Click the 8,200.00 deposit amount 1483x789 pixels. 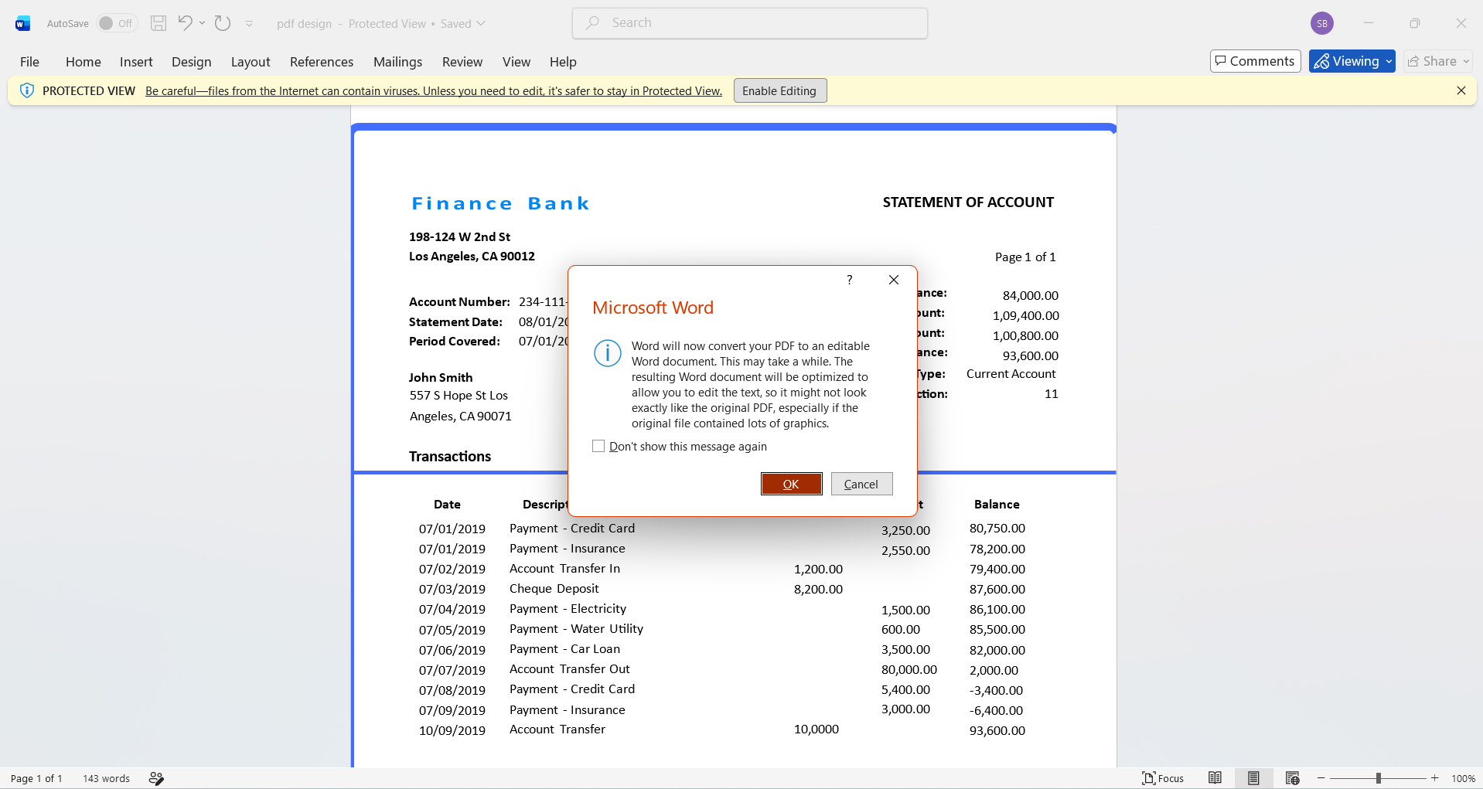point(818,589)
